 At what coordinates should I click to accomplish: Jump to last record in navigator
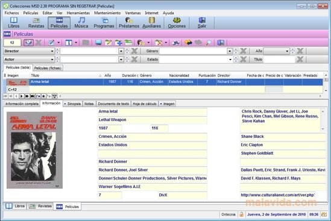pos(33,96)
